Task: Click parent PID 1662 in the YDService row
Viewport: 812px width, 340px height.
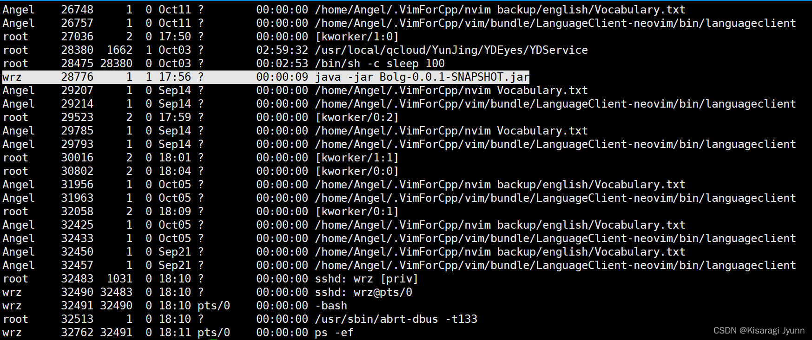Action: point(119,50)
